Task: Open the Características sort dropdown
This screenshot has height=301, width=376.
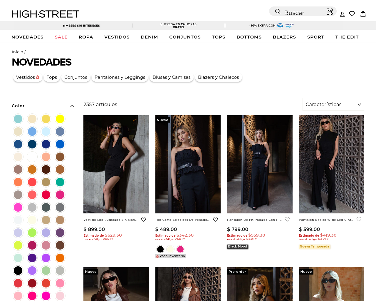Action: (x=333, y=104)
